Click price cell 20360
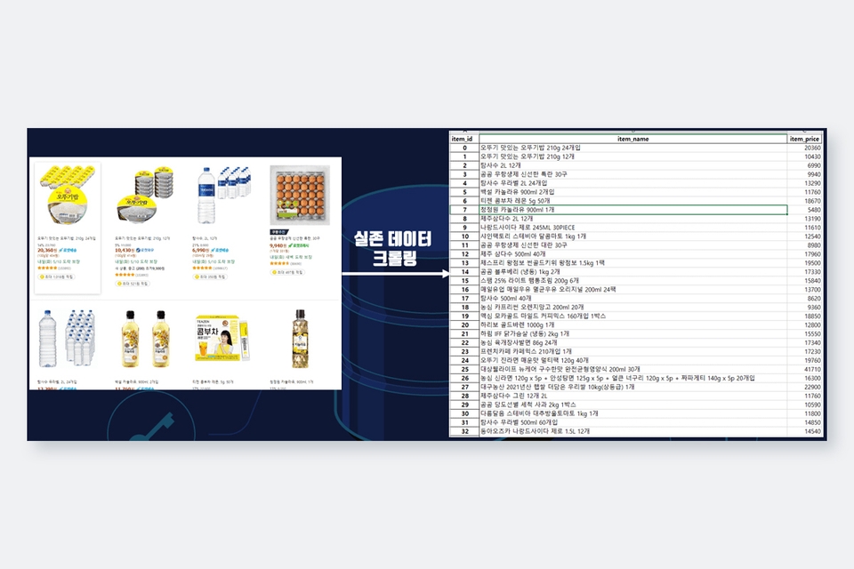Image resolution: width=854 pixels, height=569 pixels. 804,148
